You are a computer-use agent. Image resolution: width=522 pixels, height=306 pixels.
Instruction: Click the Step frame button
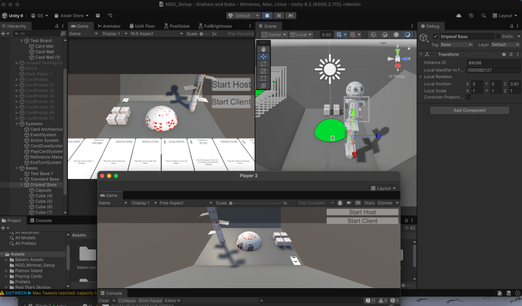[x=290, y=16]
